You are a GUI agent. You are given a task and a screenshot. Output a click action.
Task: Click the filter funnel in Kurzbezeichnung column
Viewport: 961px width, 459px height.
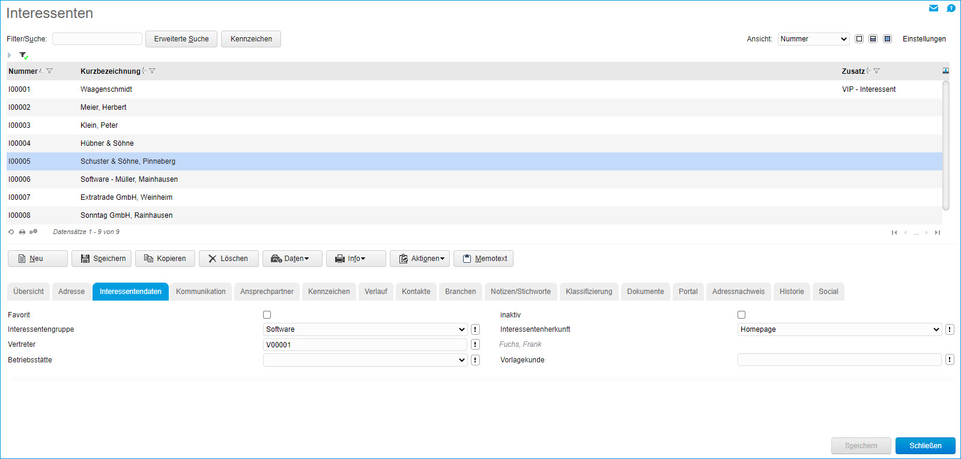(x=153, y=71)
